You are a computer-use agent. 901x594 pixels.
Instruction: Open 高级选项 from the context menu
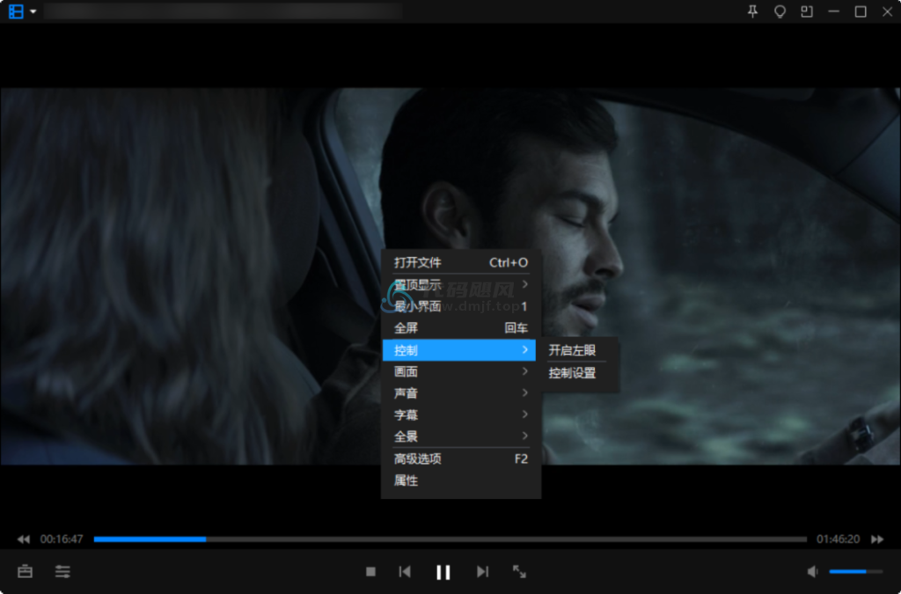[460, 459]
